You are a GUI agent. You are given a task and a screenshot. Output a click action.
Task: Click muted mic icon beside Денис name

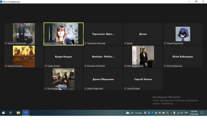coord(125,43)
